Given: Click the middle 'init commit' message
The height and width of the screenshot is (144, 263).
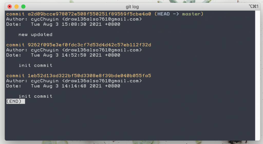Looking at the screenshot, I should coord(35,65).
